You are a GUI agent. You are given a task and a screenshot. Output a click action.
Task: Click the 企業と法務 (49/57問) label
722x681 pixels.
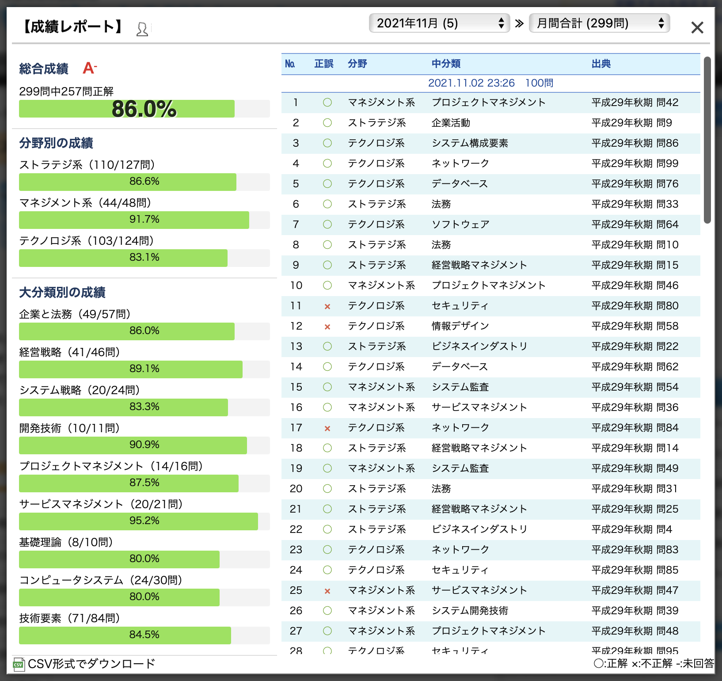tap(75, 314)
